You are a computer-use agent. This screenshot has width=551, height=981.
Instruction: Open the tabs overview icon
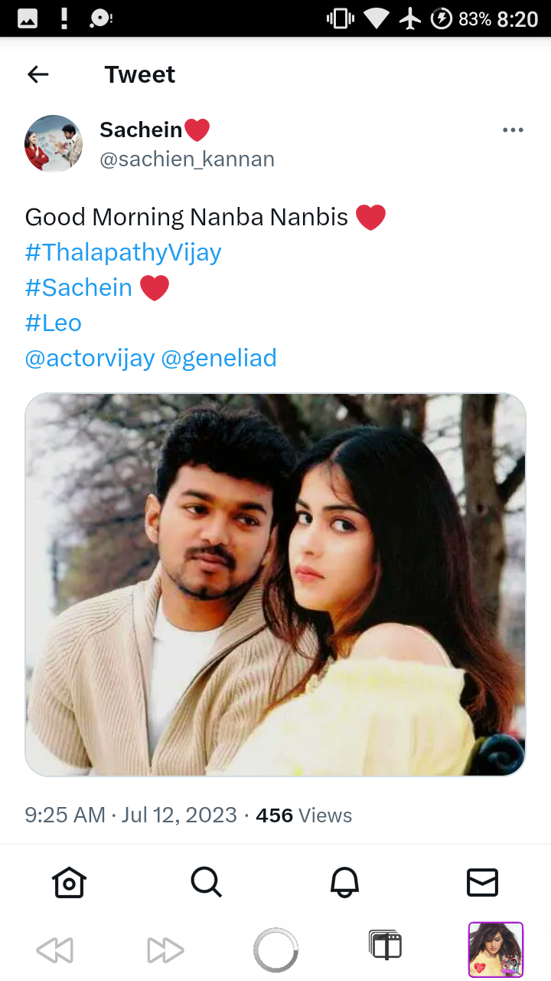pos(385,945)
